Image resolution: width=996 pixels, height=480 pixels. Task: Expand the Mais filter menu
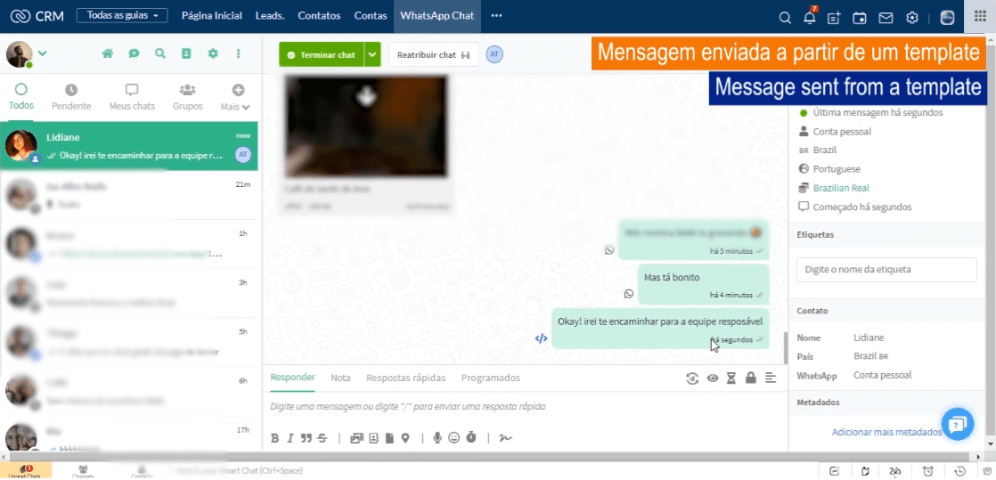[x=236, y=98]
